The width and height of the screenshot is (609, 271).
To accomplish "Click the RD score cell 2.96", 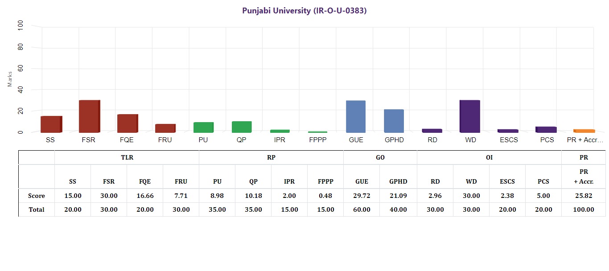I will 435,196.
